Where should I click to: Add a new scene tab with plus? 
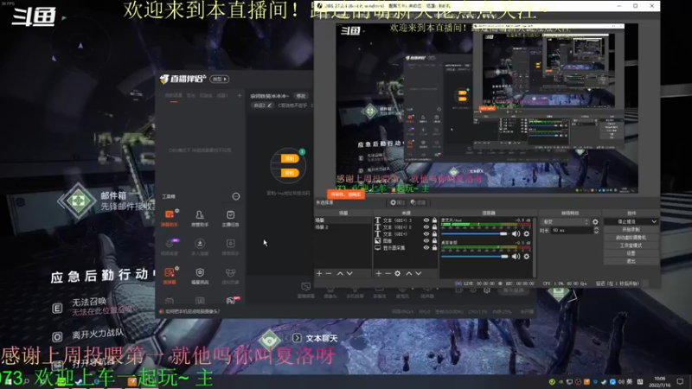click(x=240, y=95)
